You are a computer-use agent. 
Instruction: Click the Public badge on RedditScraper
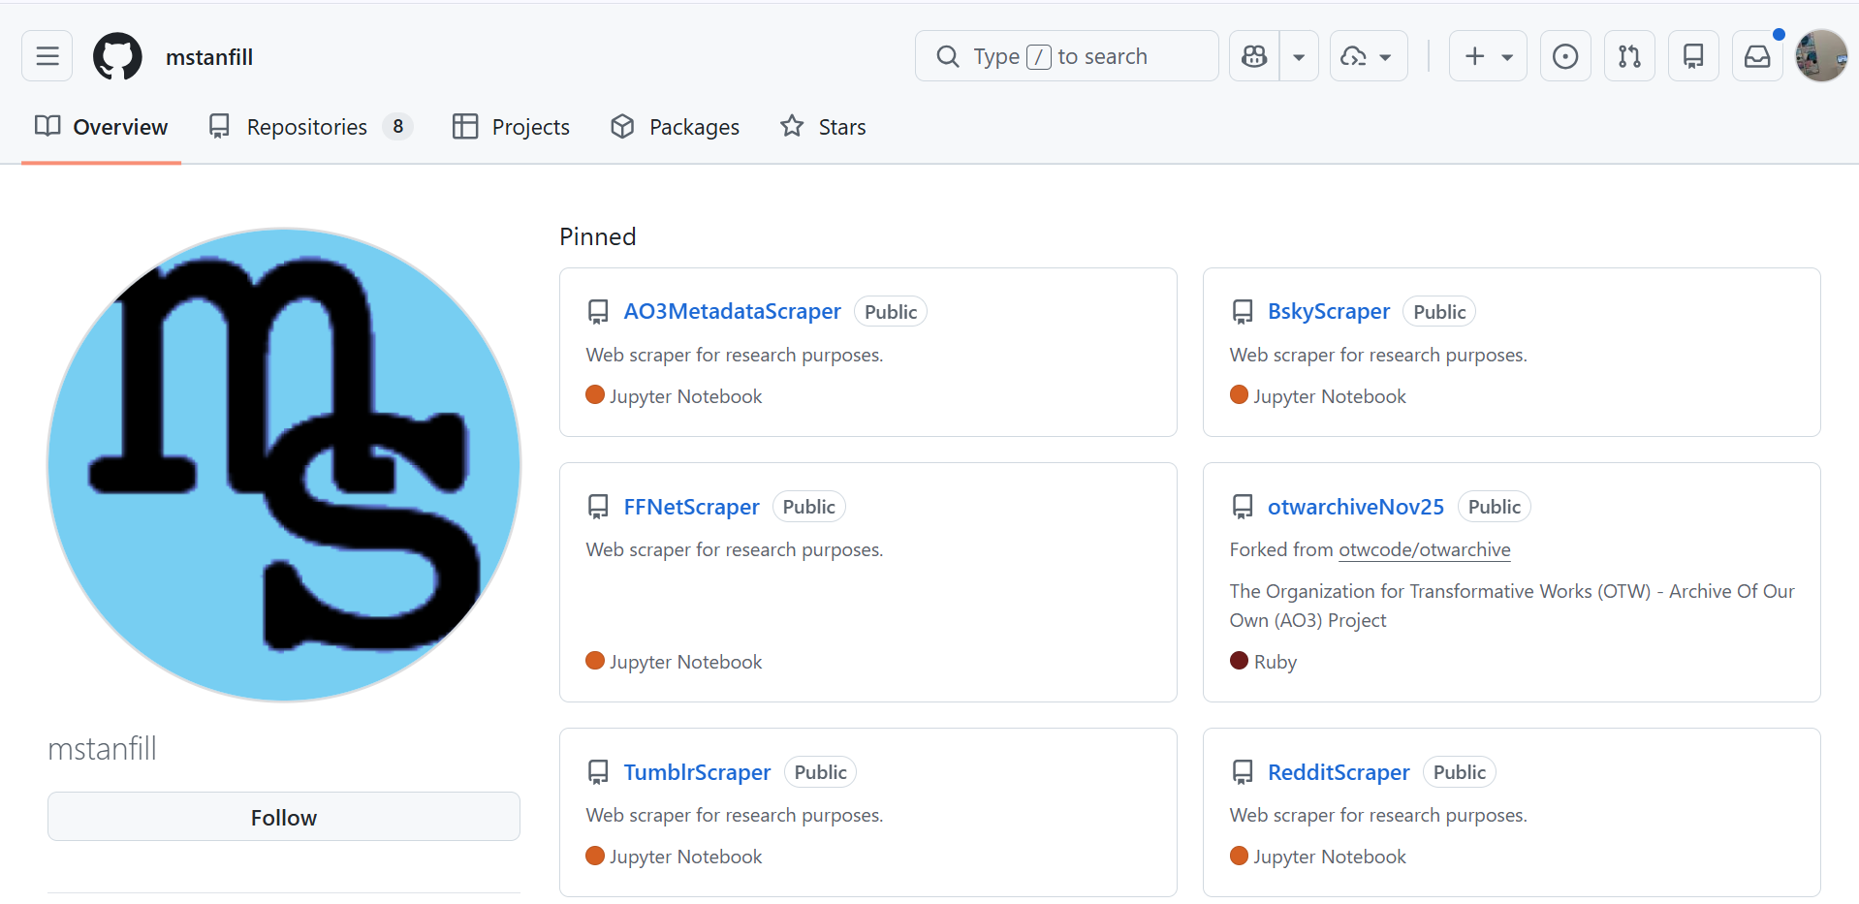(1460, 772)
